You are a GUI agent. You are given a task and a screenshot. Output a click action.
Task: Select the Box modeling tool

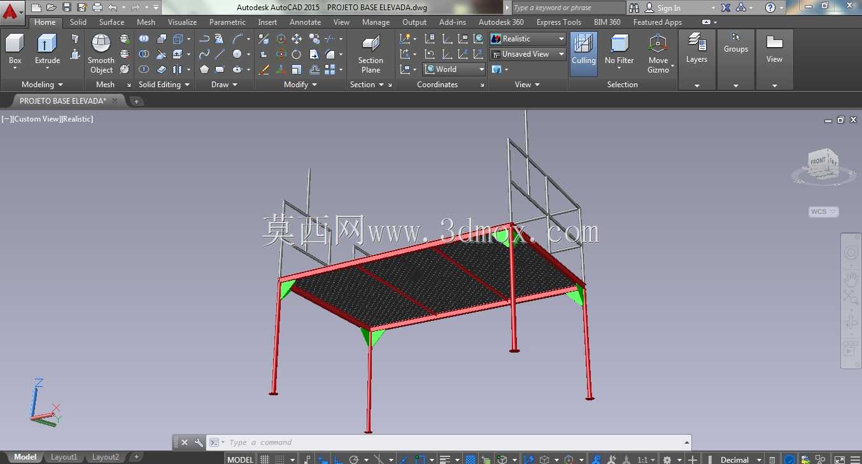(15, 49)
